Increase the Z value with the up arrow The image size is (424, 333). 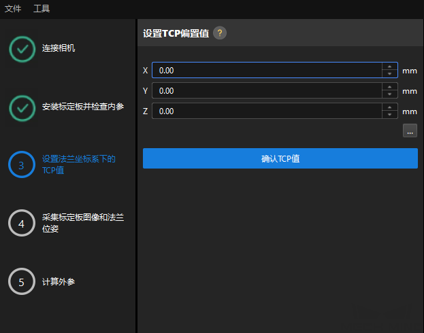pyautogui.click(x=389, y=107)
